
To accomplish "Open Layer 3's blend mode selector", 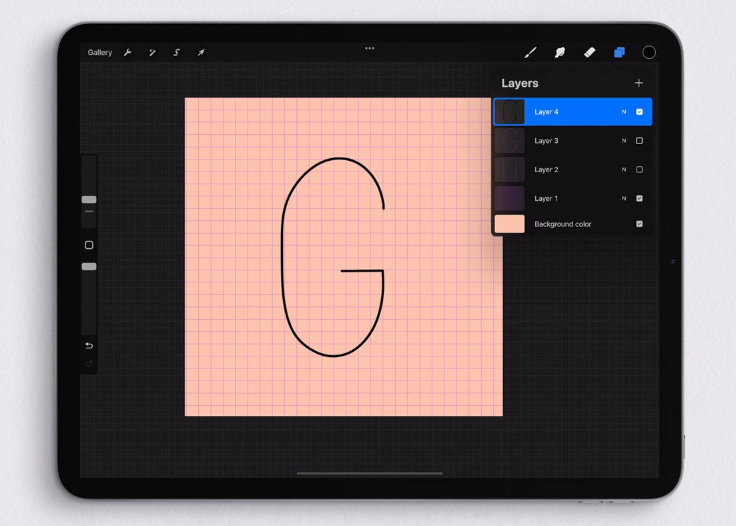I will click(x=624, y=140).
